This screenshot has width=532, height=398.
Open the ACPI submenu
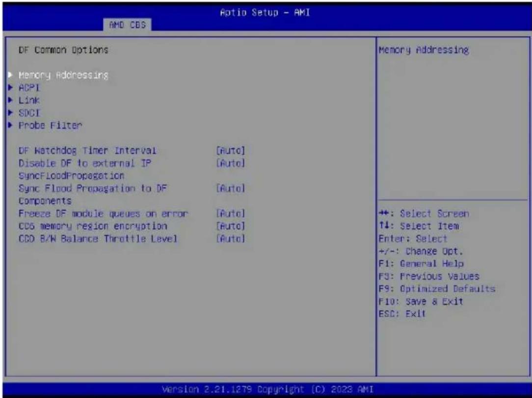tap(29, 88)
